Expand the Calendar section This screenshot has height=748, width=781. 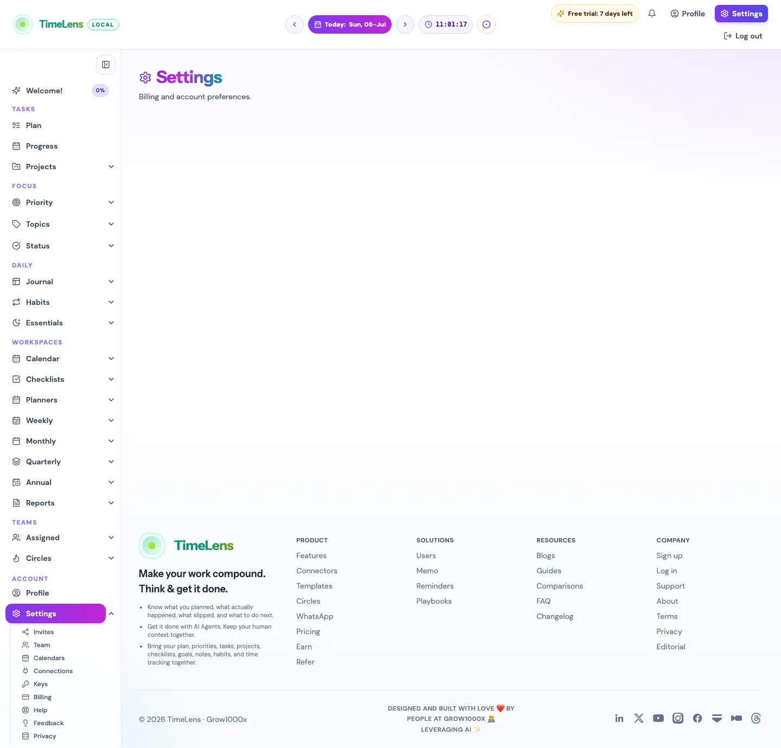coord(111,359)
